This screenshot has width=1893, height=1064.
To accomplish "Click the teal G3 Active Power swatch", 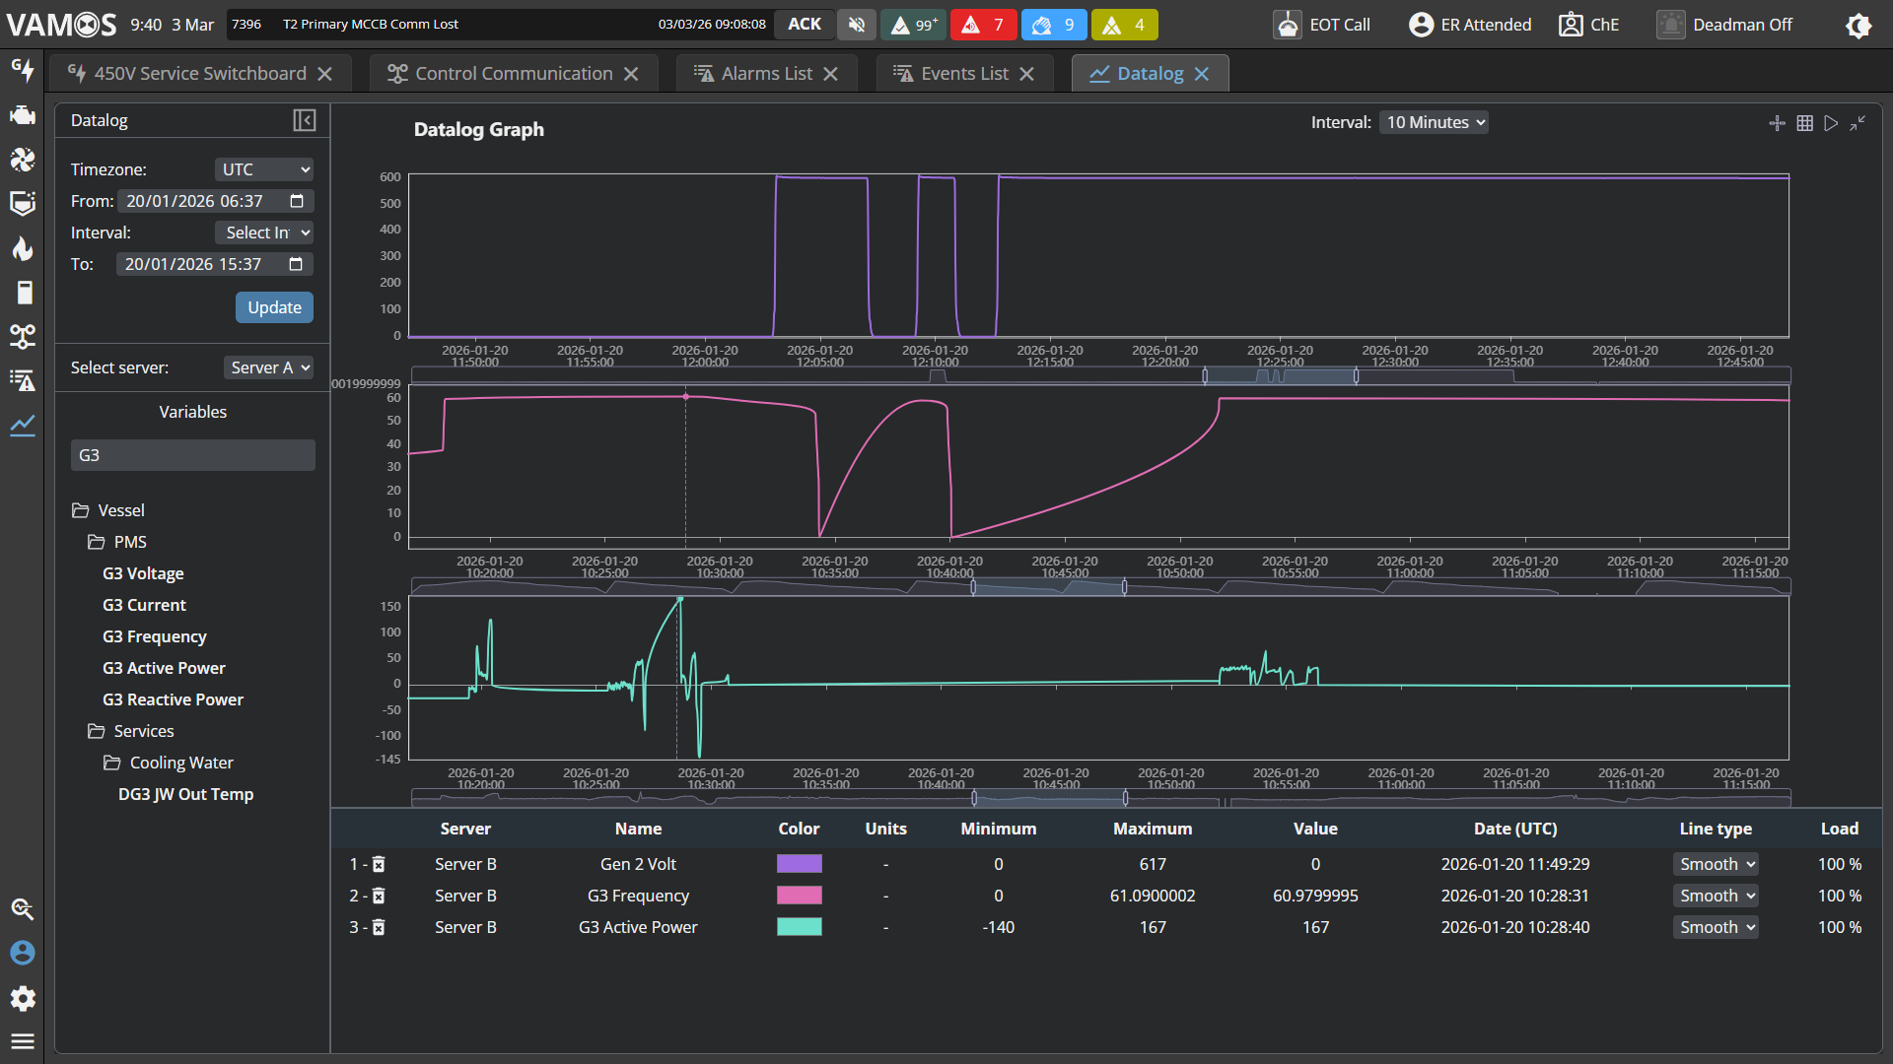I will pyautogui.click(x=800, y=927).
